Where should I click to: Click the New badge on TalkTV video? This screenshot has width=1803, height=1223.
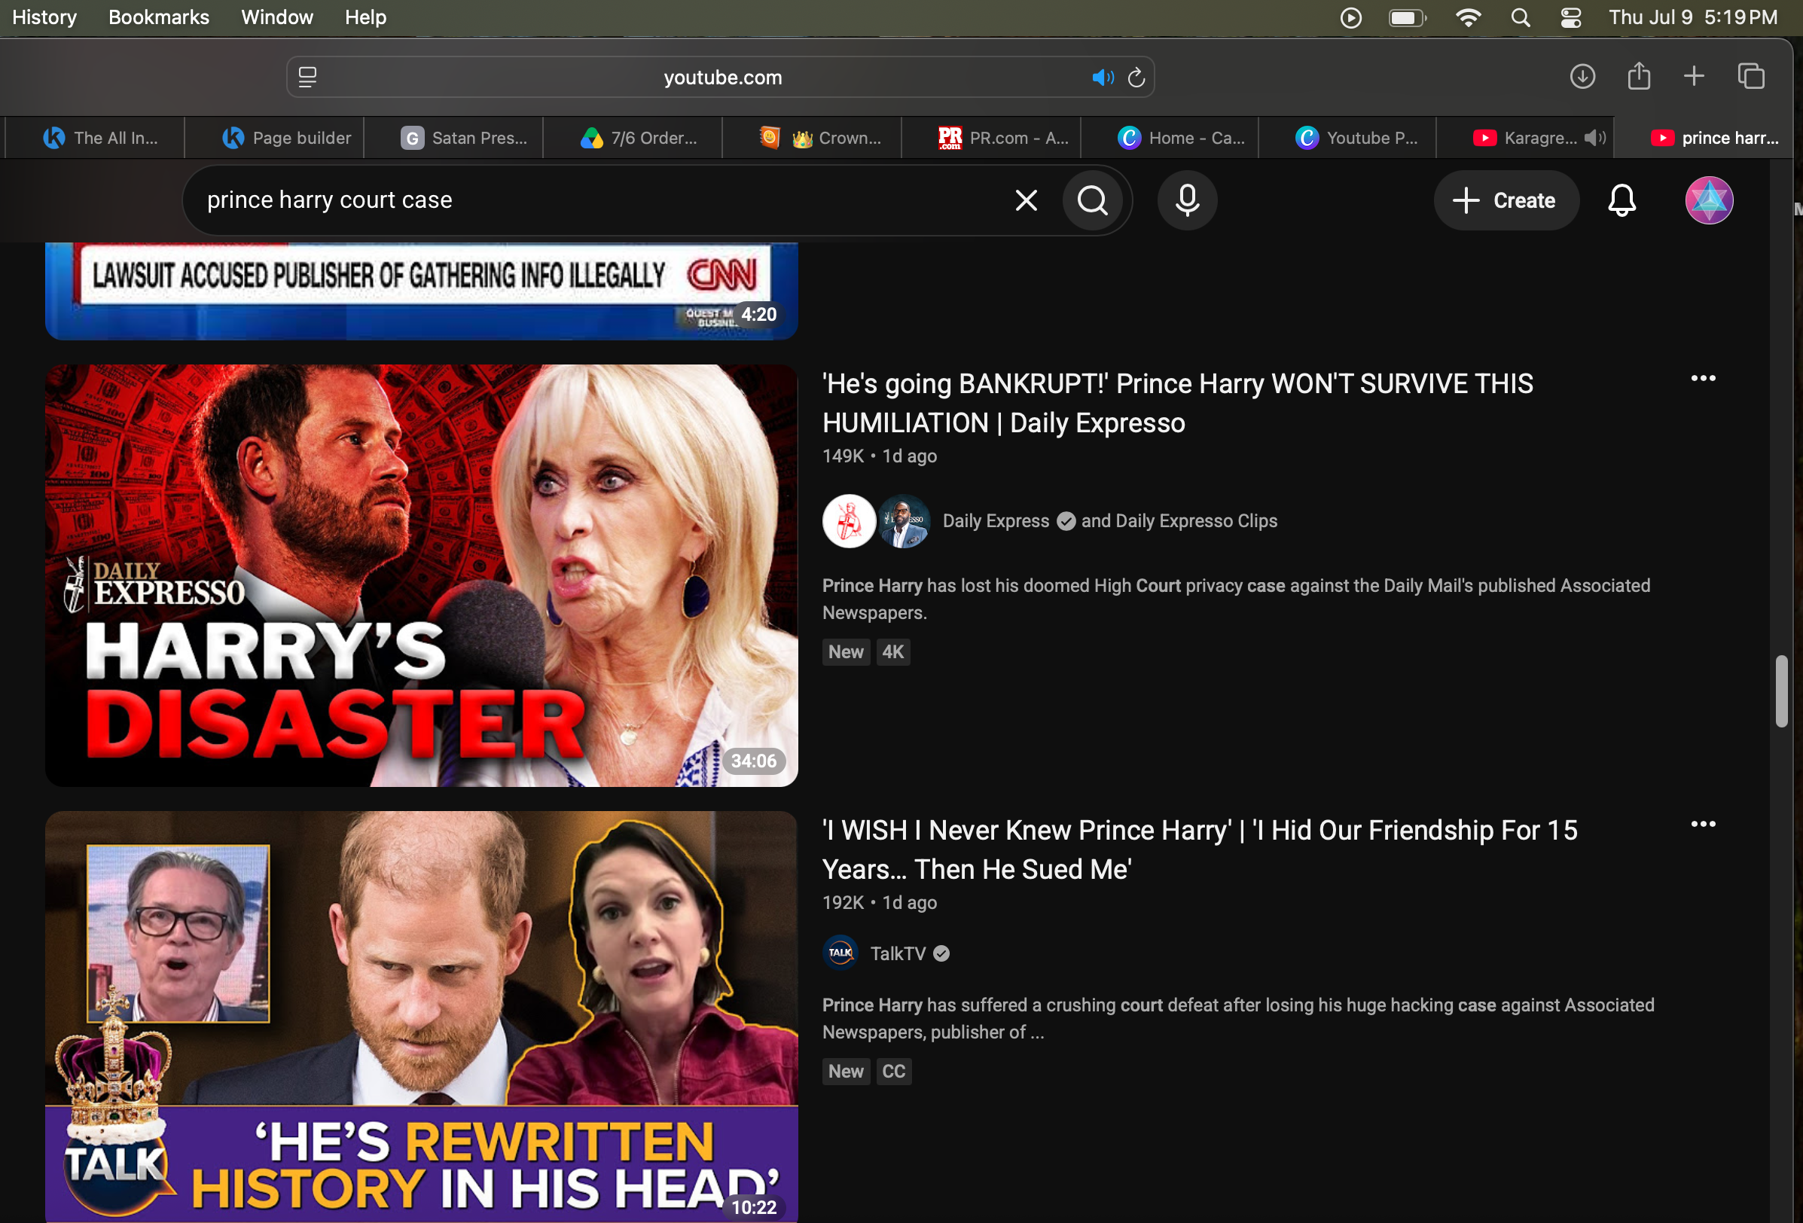846,1072
